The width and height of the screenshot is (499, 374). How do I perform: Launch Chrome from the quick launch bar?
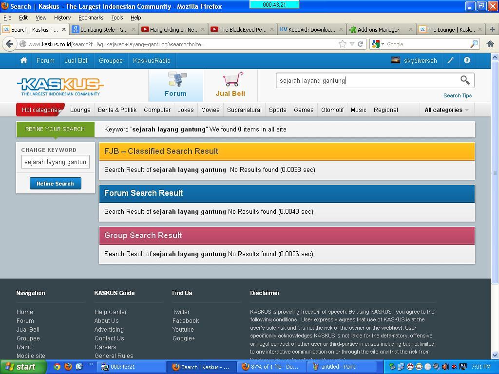pyautogui.click(x=57, y=367)
